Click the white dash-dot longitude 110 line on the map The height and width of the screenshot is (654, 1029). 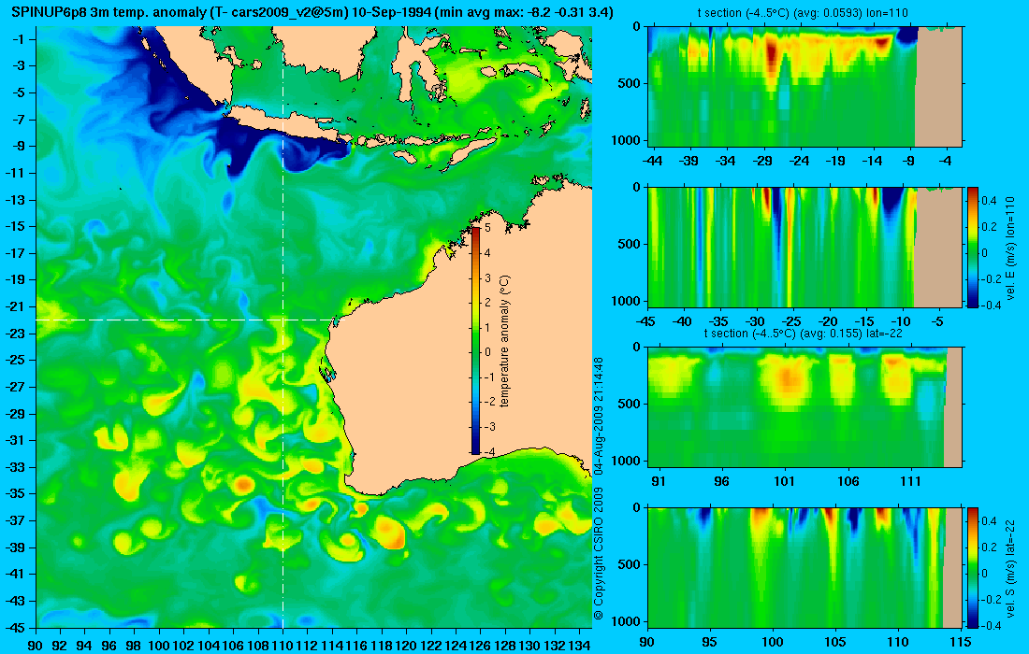pyautogui.click(x=283, y=327)
